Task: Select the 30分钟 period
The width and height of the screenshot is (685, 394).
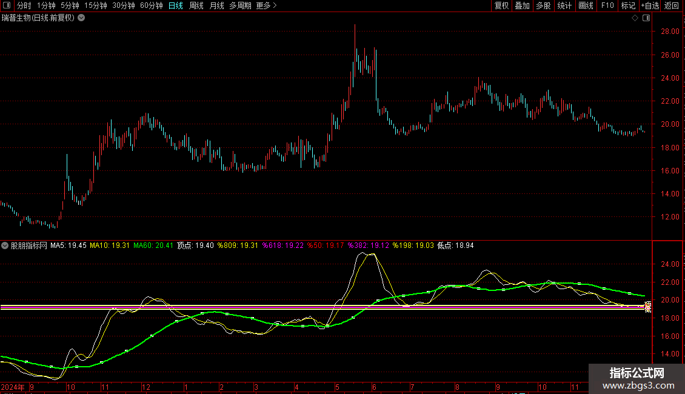Action: 124,5
